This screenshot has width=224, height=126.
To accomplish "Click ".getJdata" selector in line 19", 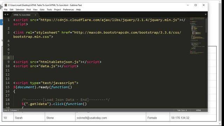I will click(x=37, y=104).
